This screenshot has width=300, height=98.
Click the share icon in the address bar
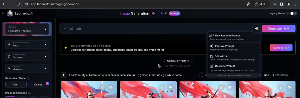pyautogui.click(x=248, y=4)
